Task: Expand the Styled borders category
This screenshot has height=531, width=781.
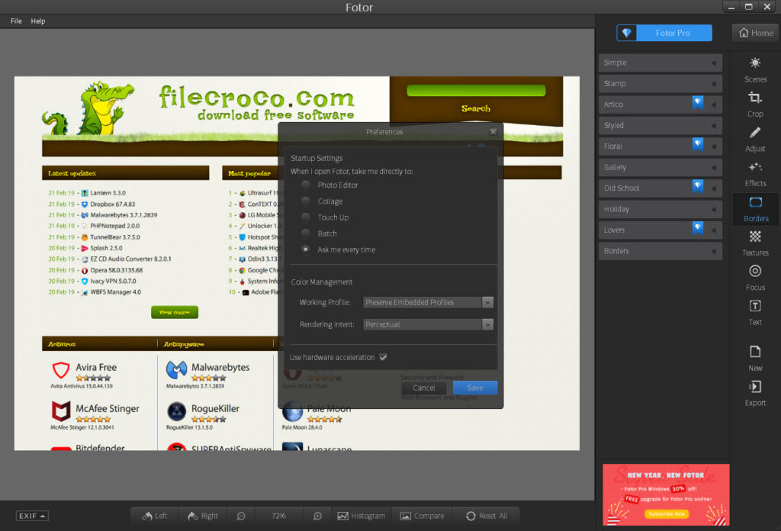Action: tap(660, 126)
